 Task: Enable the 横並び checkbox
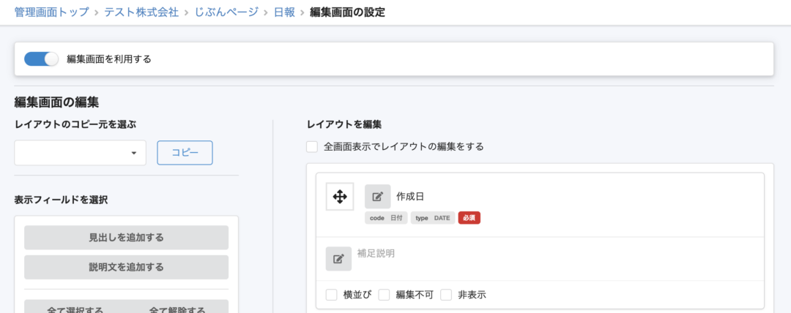point(332,295)
